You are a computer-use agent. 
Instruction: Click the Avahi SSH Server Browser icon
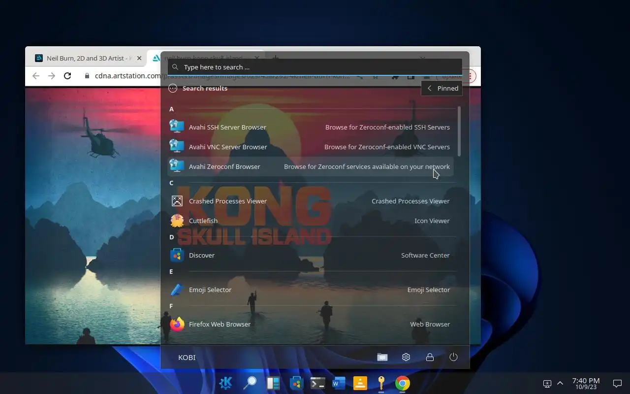(177, 127)
